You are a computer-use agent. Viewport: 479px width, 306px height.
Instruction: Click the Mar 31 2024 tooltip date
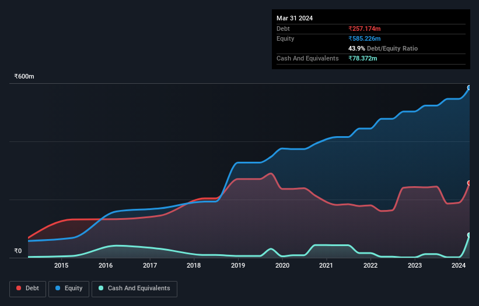pyautogui.click(x=295, y=18)
